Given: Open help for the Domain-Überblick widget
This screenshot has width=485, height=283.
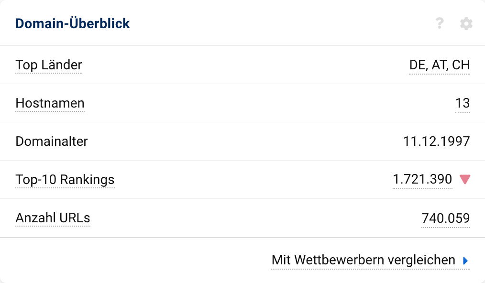Looking at the screenshot, I should [x=440, y=23].
